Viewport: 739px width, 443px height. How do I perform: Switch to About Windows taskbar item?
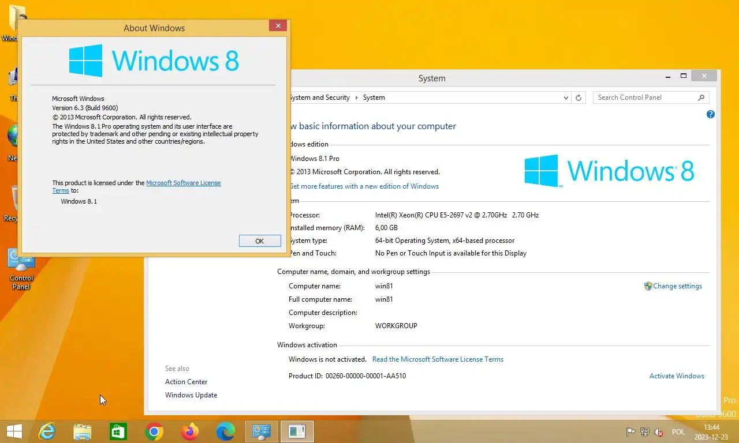pos(297,431)
